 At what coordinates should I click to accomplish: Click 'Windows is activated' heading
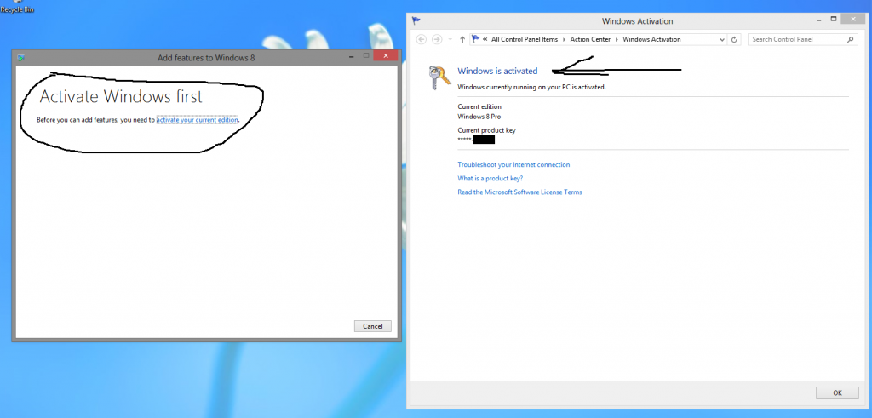click(497, 72)
